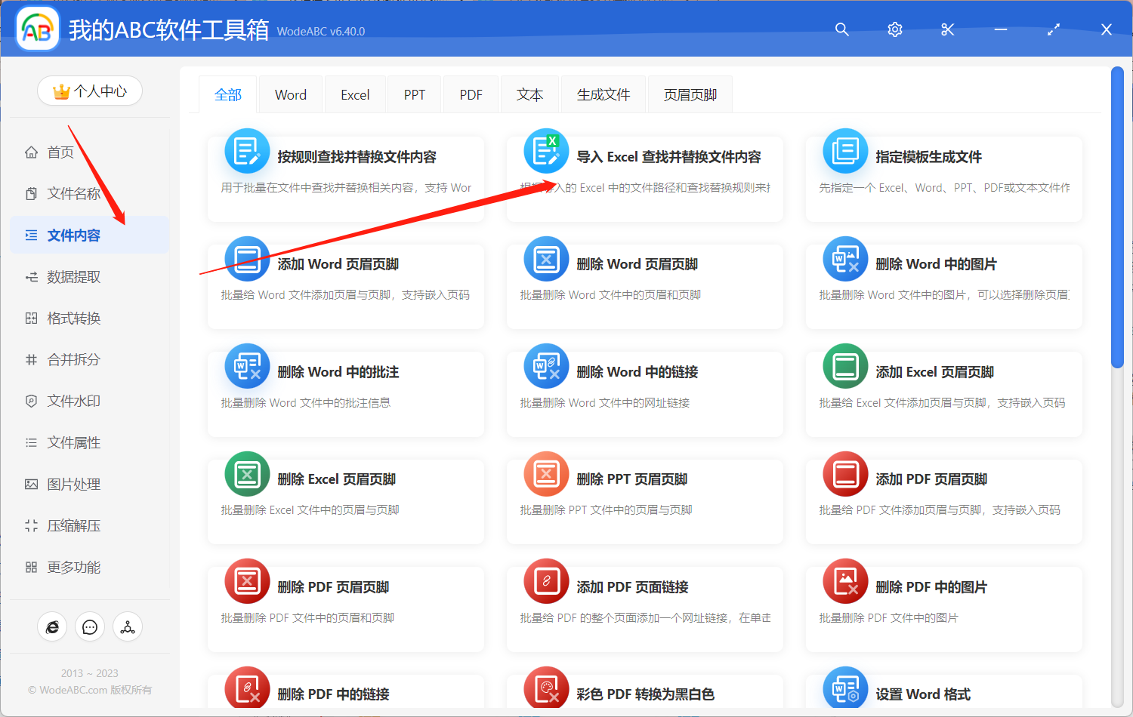Switch to the Word tab
The image size is (1133, 717).
(290, 94)
